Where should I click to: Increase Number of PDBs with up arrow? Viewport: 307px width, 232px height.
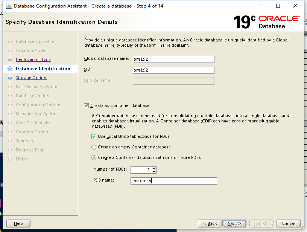click(x=154, y=168)
